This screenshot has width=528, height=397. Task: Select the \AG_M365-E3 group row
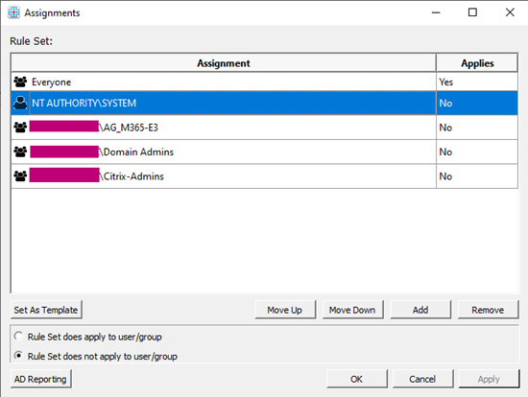click(265, 128)
